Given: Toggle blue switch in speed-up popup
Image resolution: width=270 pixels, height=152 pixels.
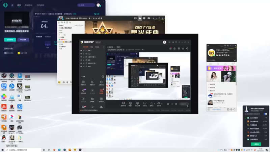Looking at the screenshot, I should [265, 114].
